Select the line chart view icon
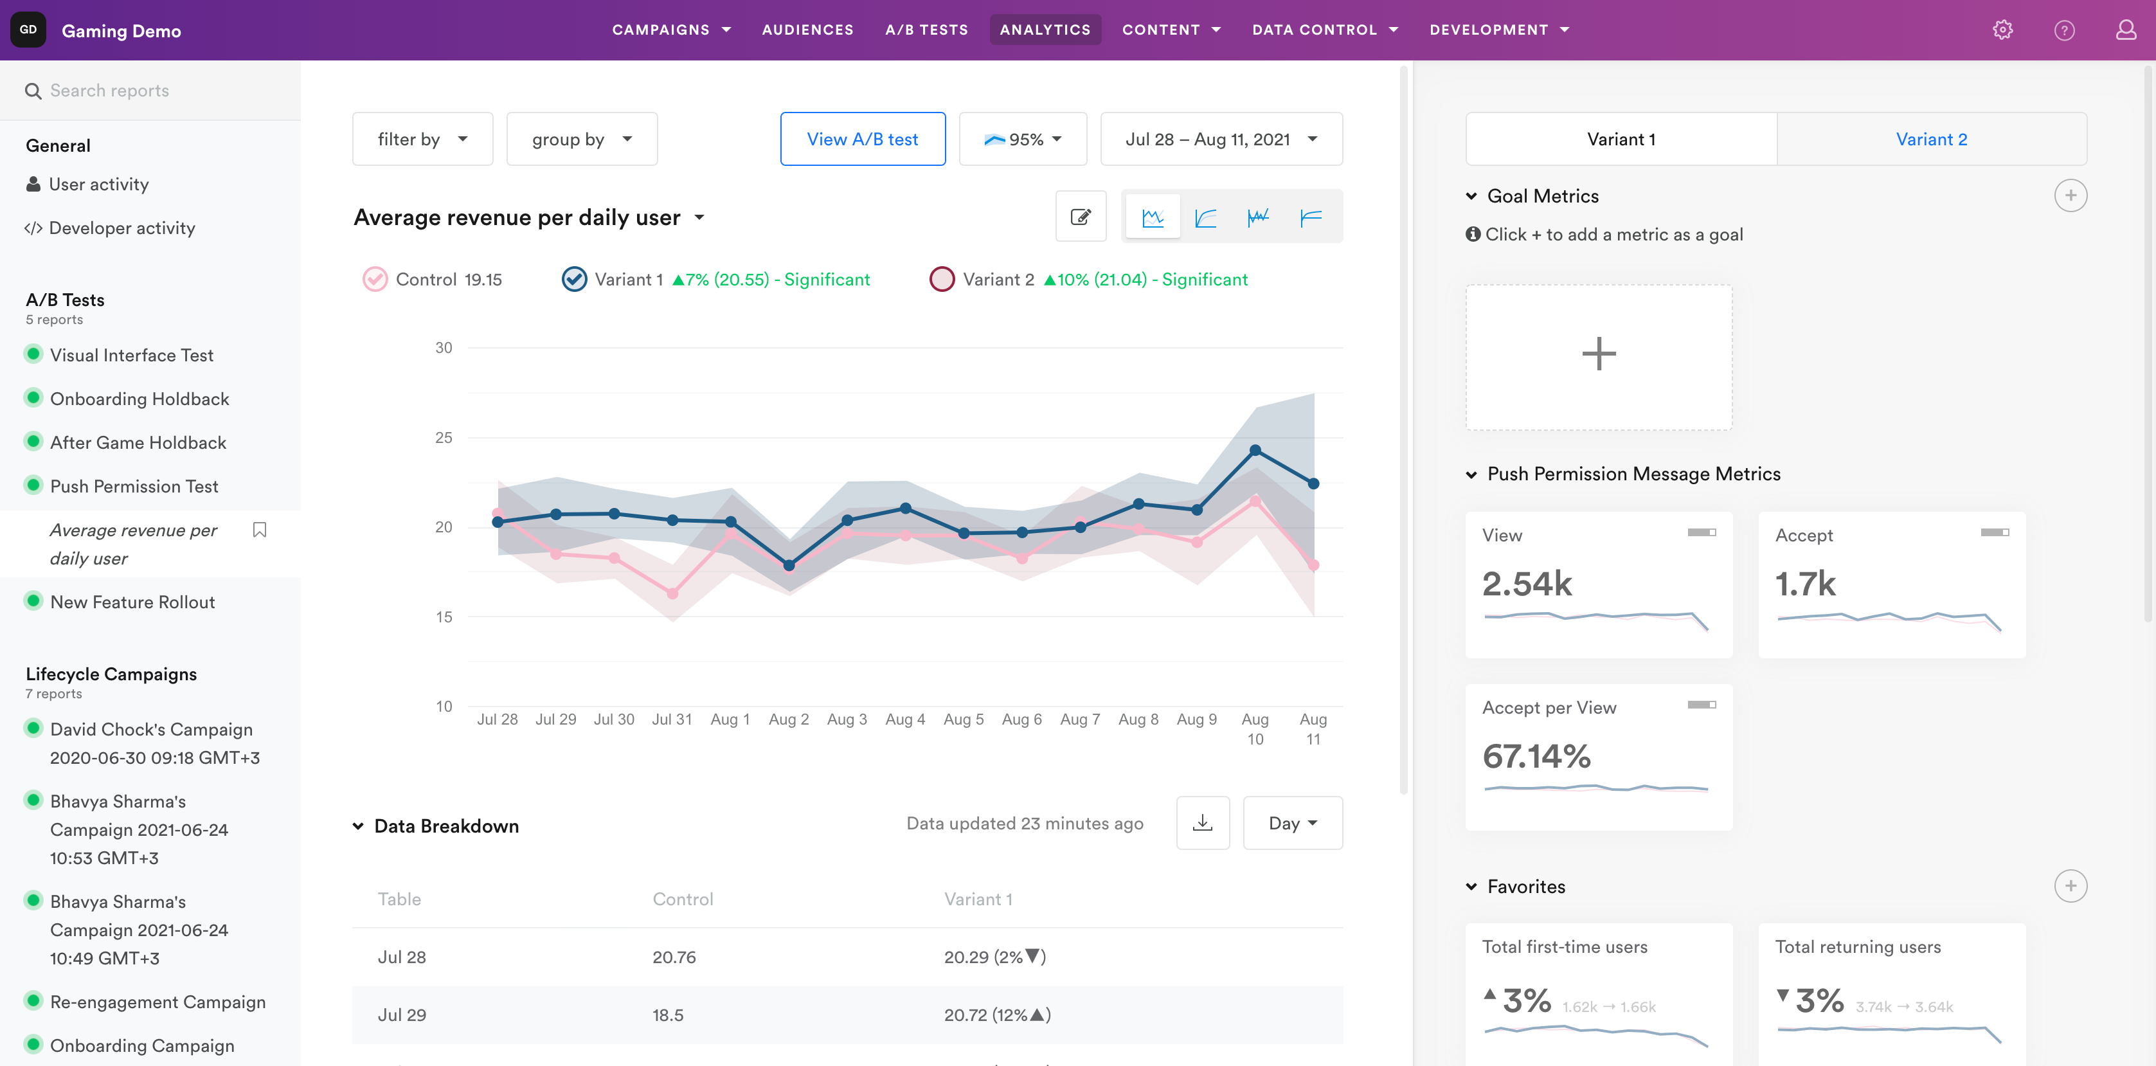 [x=1153, y=218]
